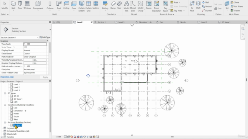Select Level 2 in Project Browser
The width and height of the screenshot is (248, 139).
[17, 87]
